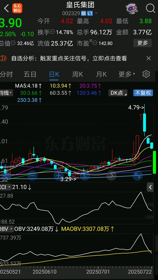158x280 pixels.
Task: Tap the 流值 25.37亿 field
Action: tap(55, 43)
